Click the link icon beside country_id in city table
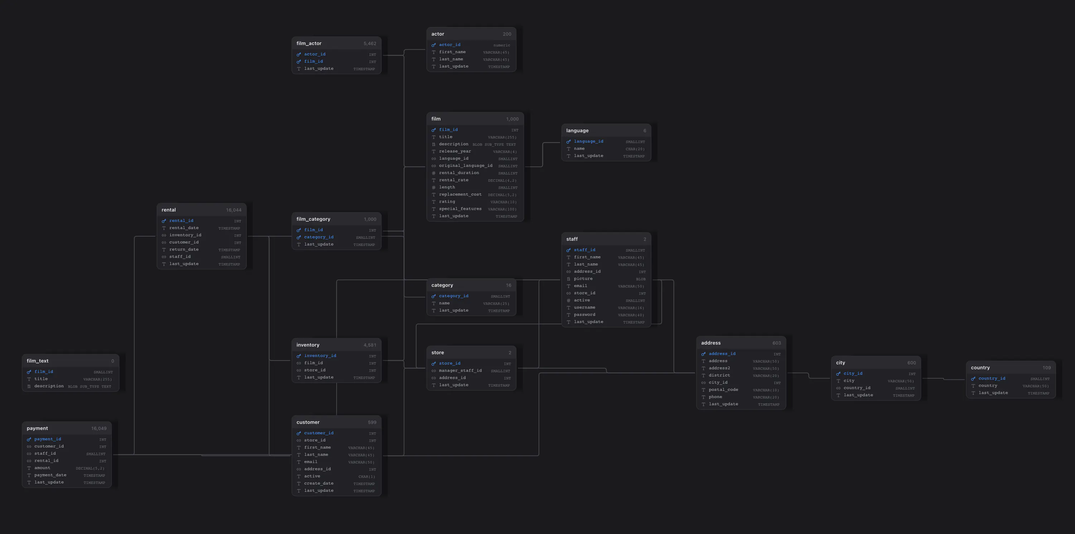Image resolution: width=1075 pixels, height=534 pixels. pyautogui.click(x=838, y=388)
